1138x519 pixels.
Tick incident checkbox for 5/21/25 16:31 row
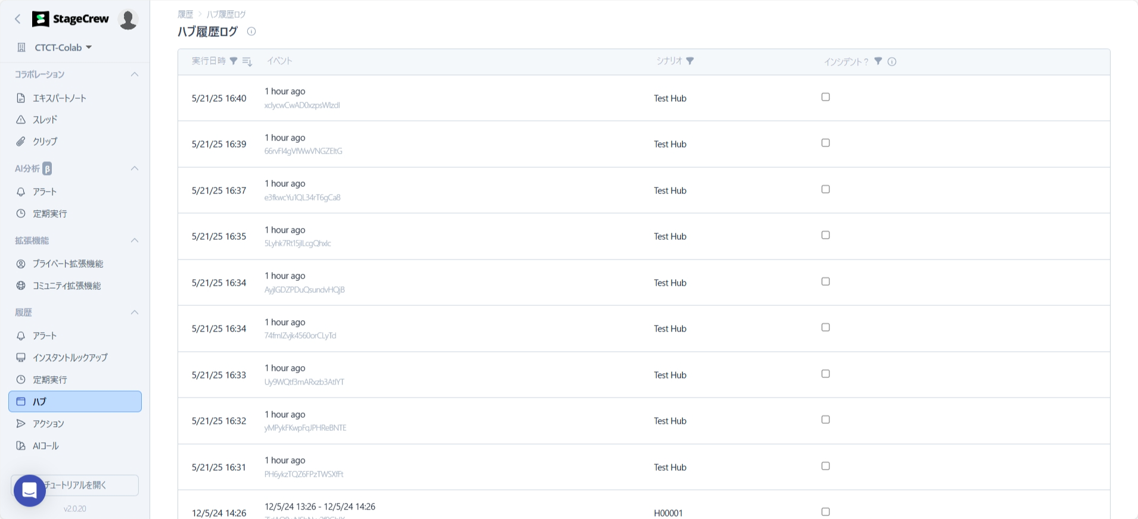pos(825,466)
